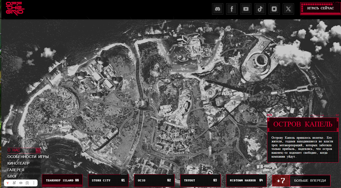Viewport: 341px width, 188px height.
Task: Toggle the eye icon in floating toolbar
Action: pyautogui.click(x=21, y=183)
